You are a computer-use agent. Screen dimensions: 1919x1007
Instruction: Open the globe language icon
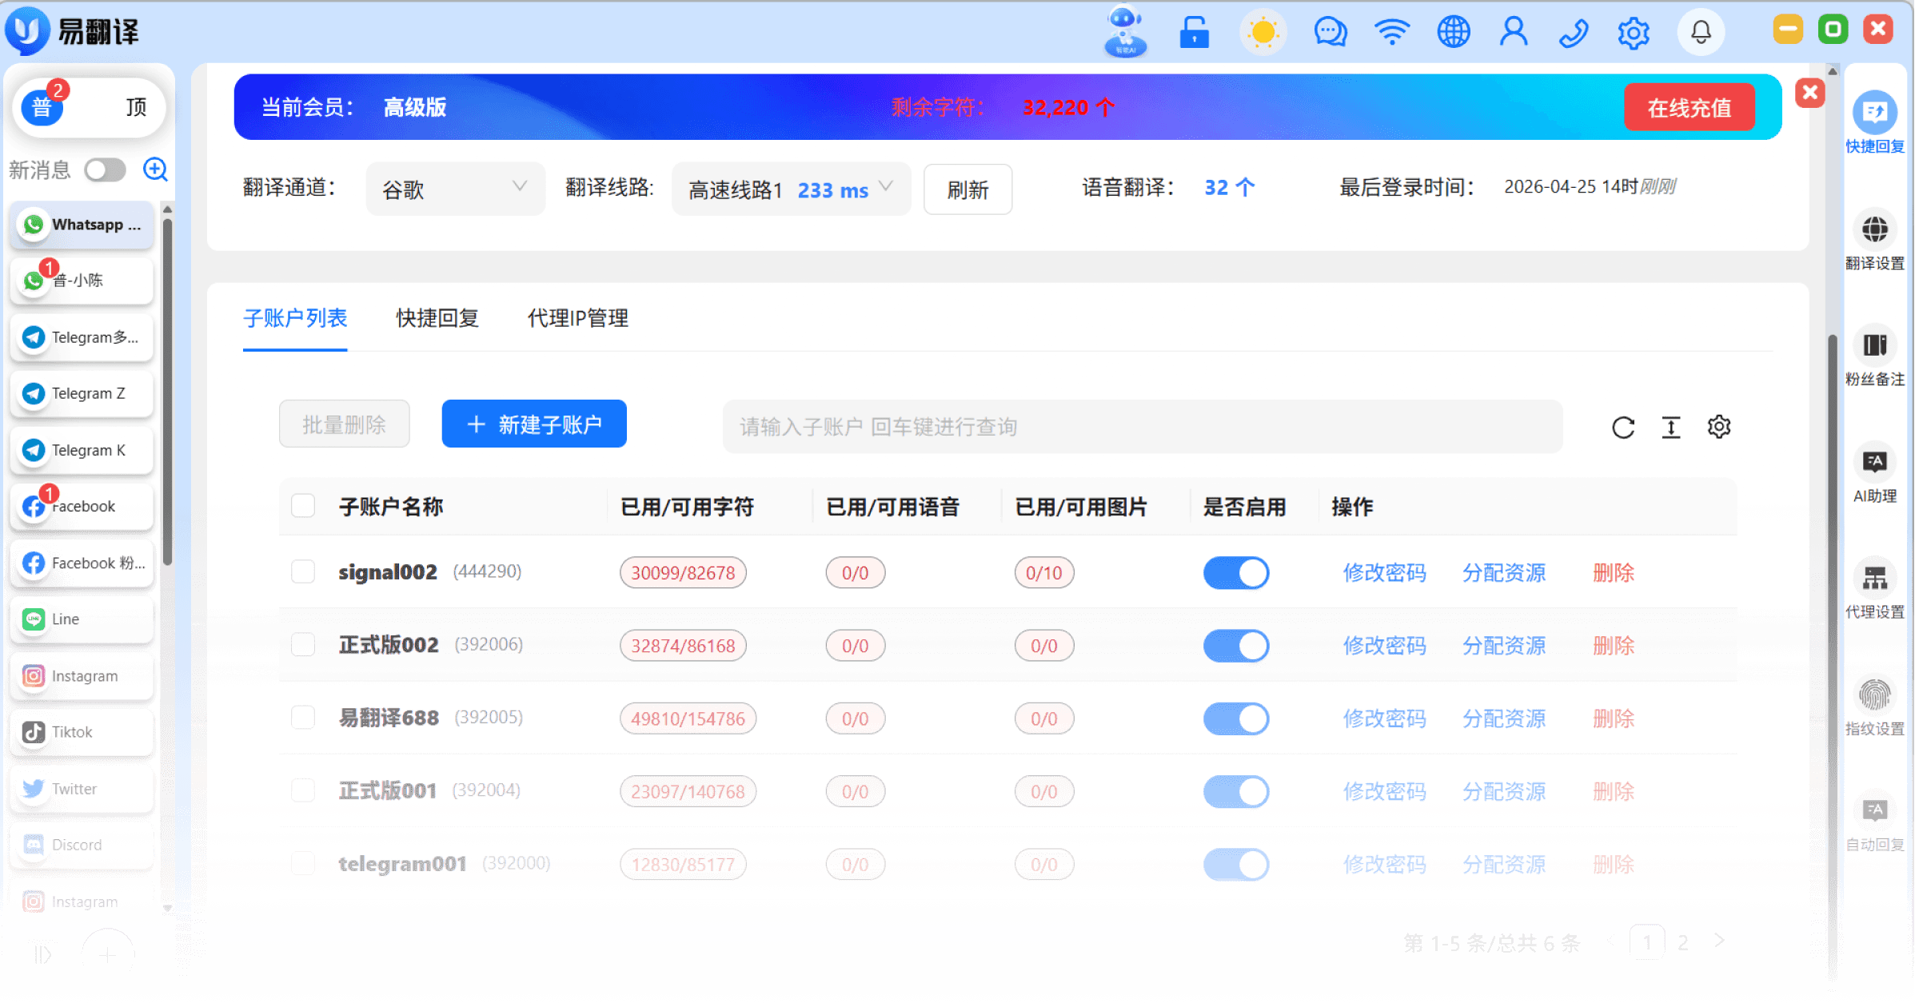tap(1454, 33)
